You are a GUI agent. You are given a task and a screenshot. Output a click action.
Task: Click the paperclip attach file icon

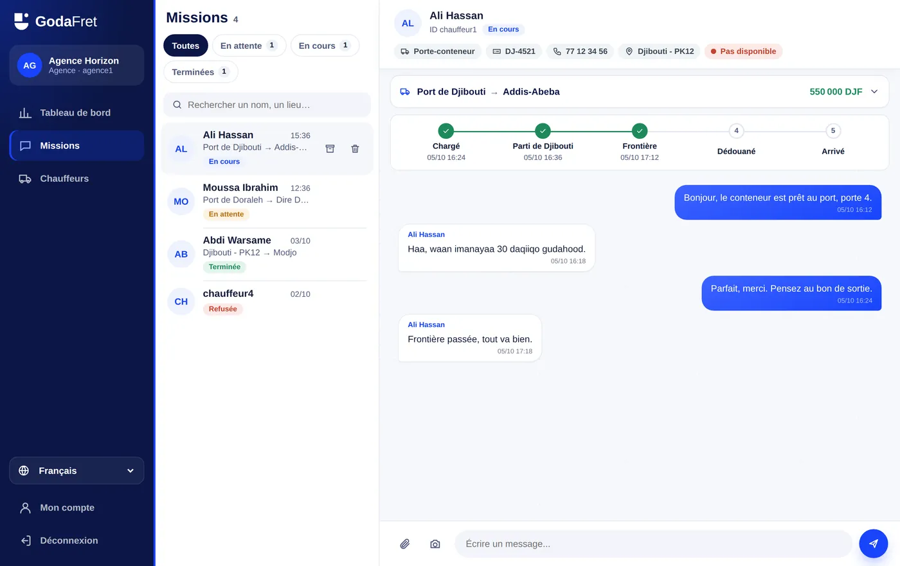pyautogui.click(x=405, y=544)
